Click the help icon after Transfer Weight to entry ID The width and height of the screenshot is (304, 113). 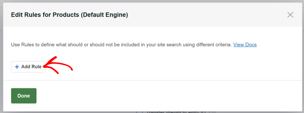[212, 112]
